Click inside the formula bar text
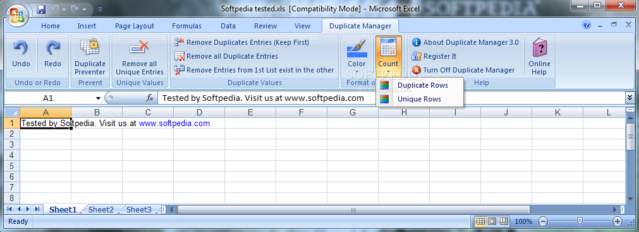Viewport: 639px width, 232px height. tap(263, 98)
